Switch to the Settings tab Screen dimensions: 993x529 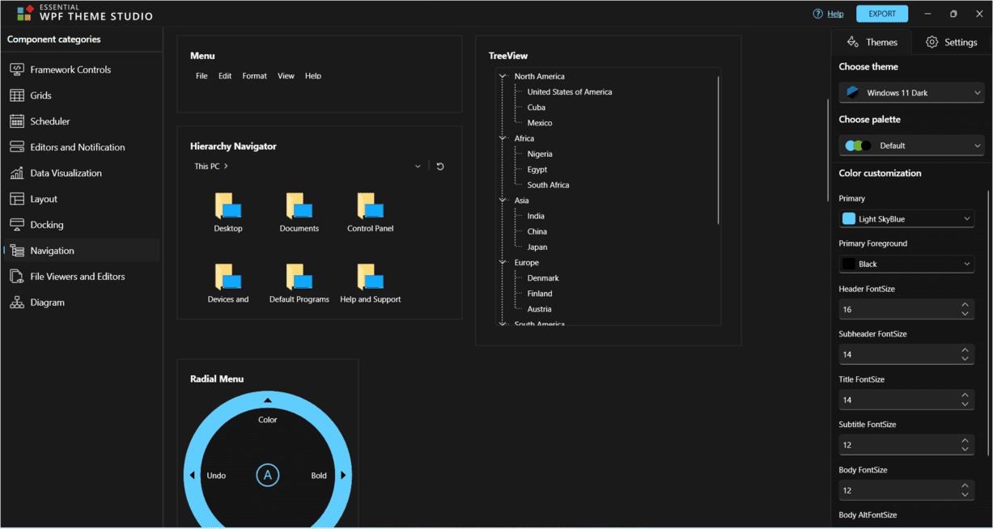point(951,42)
